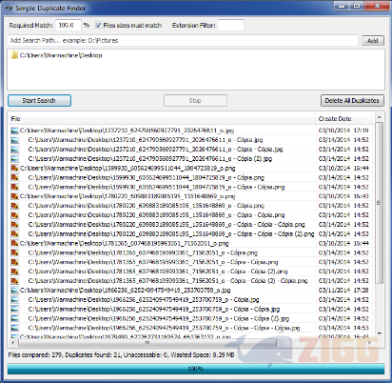
Task: Click the Add path button
Action: [373, 41]
